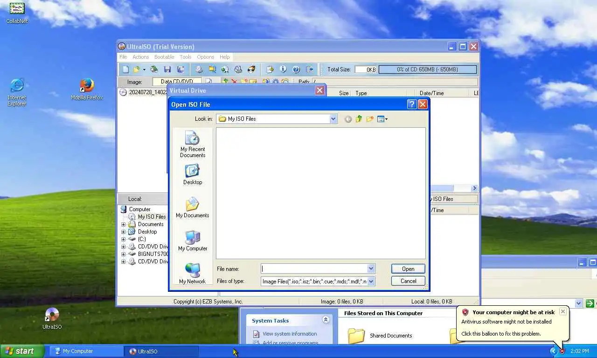Expand the File name dropdown arrow

click(371, 268)
